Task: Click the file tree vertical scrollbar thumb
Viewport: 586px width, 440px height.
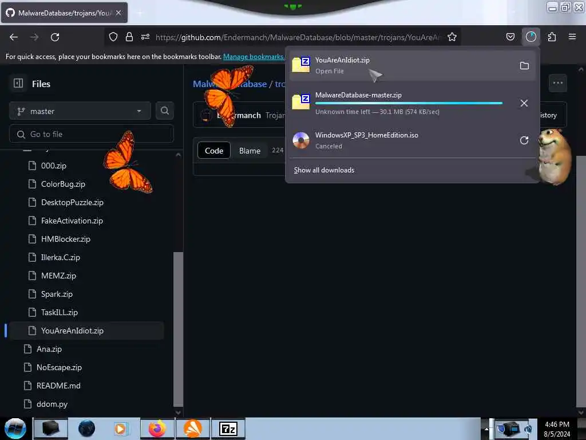Action: [179, 329]
